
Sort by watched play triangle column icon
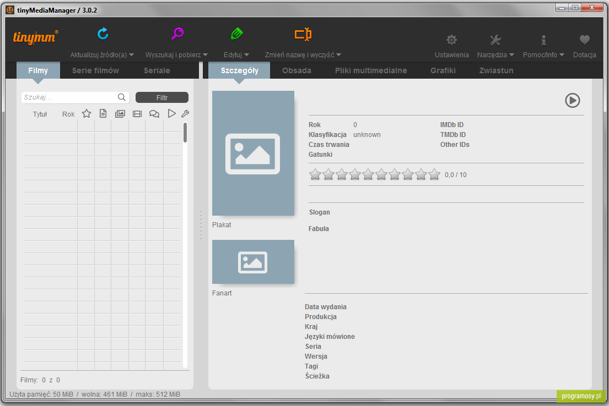click(171, 113)
